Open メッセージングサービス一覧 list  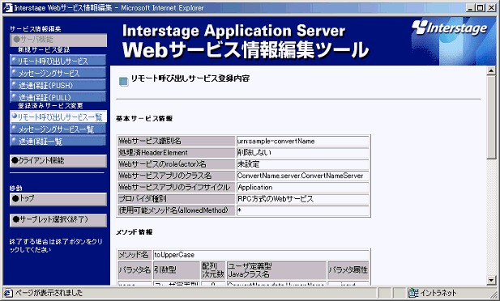click(58, 129)
